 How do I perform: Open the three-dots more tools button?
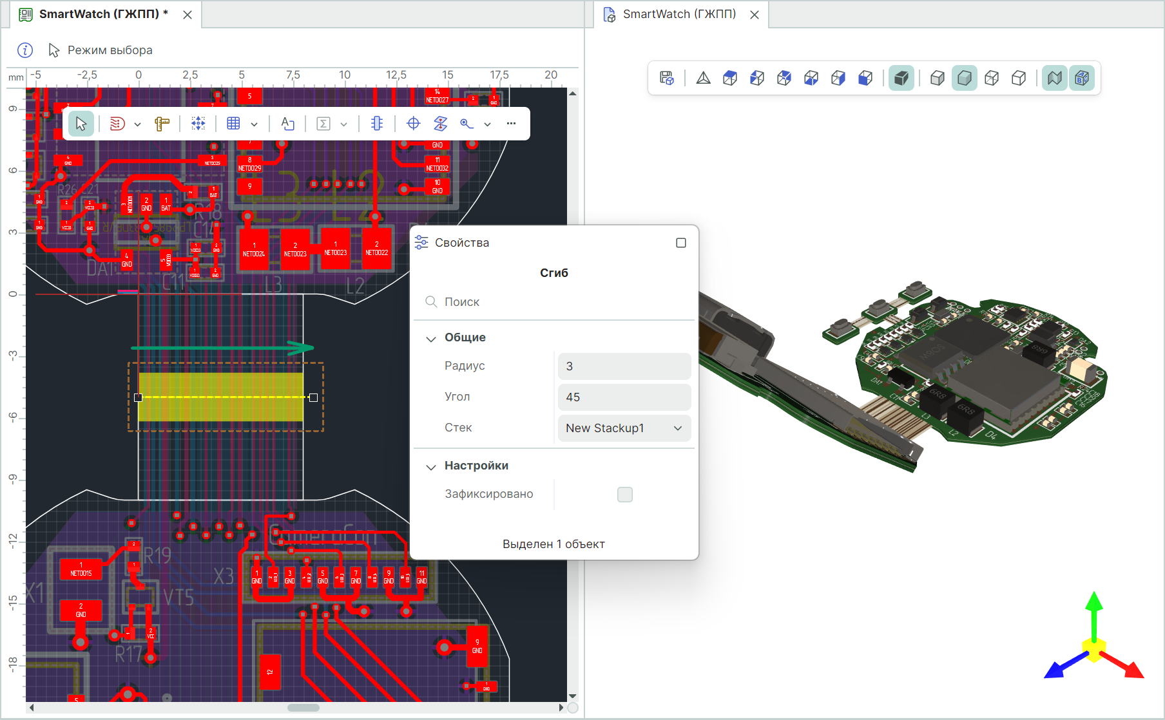pos(511,124)
